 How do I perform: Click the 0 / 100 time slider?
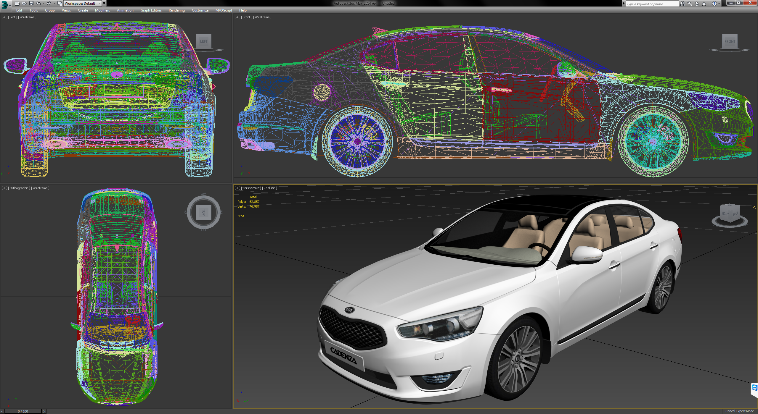23,411
